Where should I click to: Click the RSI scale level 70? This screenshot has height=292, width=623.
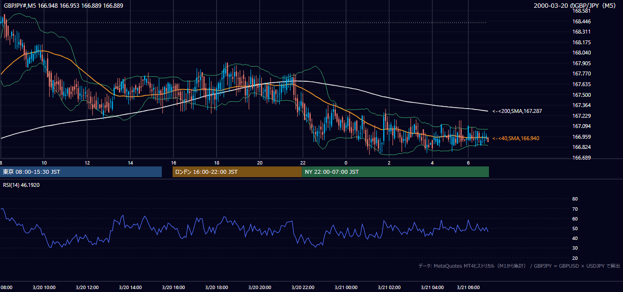(575, 209)
